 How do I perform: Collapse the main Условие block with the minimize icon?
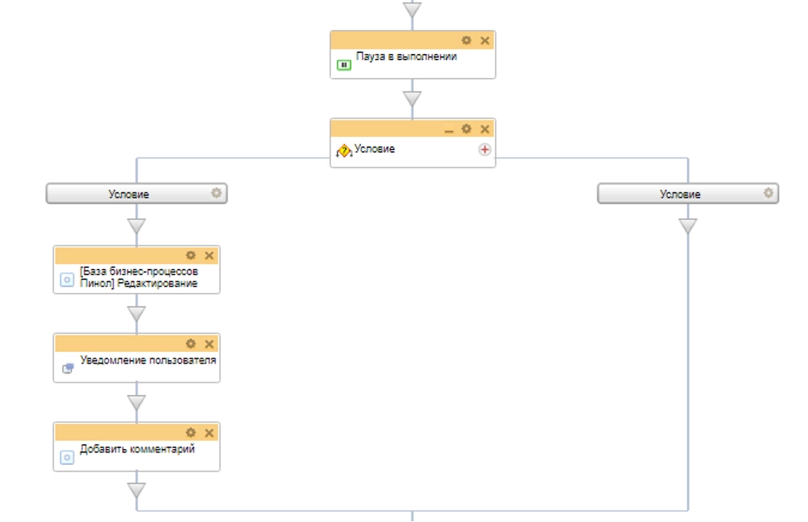click(449, 129)
